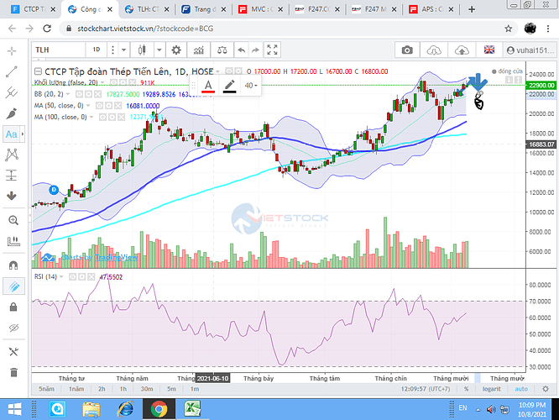This screenshot has width=559, height=420.
Task: Change text color with red A swatch
Action: point(208,86)
